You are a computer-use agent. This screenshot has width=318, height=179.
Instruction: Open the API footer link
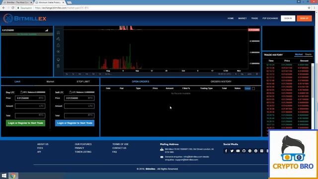pos(39,152)
